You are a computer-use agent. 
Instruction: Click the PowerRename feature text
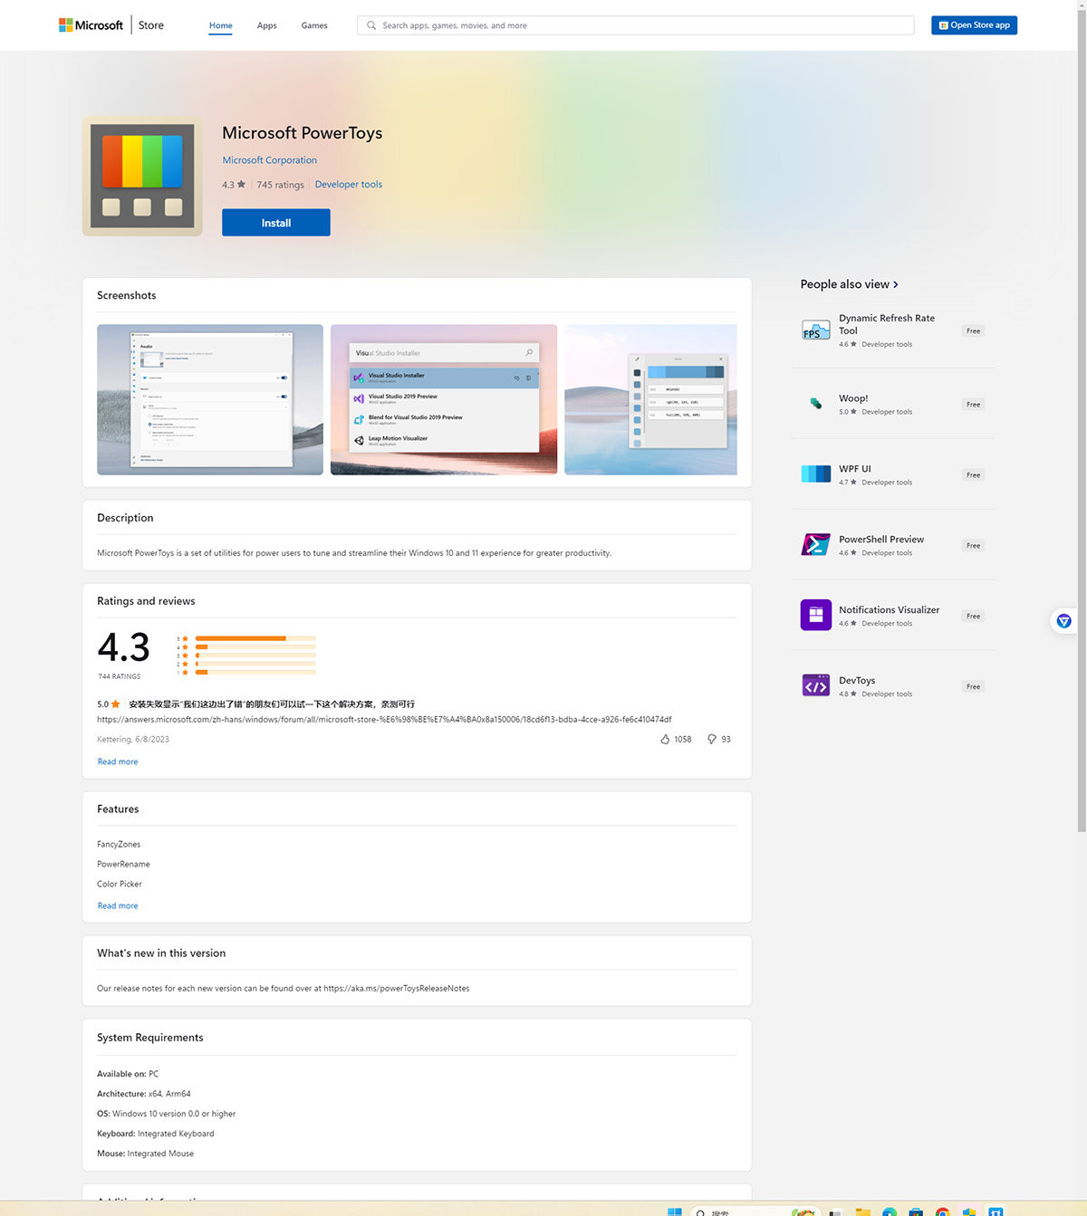pyautogui.click(x=123, y=864)
